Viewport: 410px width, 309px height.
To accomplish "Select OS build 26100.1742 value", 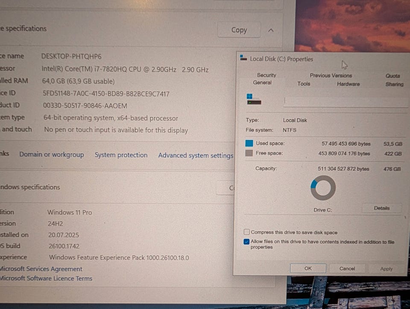I will (64, 246).
